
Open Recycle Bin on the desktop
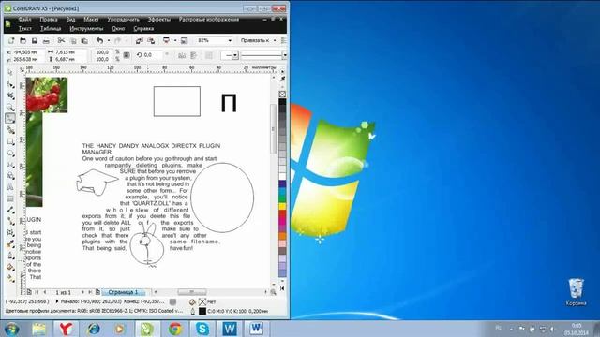(x=576, y=292)
